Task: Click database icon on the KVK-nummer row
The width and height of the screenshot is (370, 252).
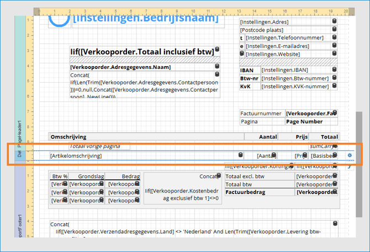Action: click(334, 87)
